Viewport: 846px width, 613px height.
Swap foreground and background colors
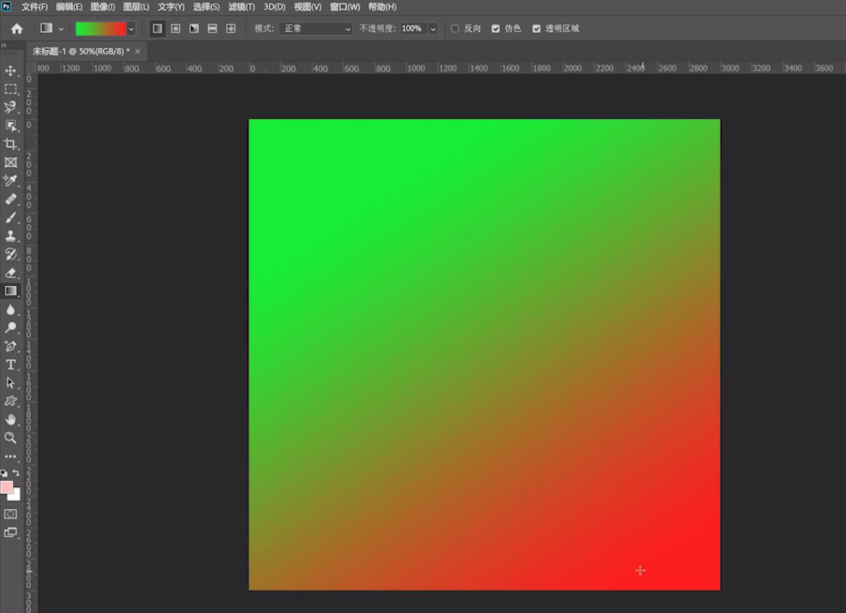click(x=16, y=473)
